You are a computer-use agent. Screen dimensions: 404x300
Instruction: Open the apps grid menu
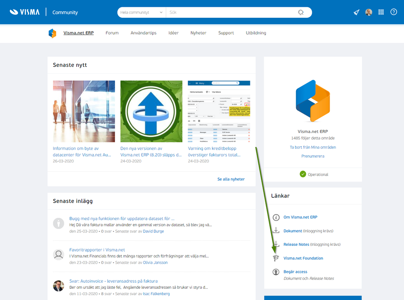click(381, 12)
